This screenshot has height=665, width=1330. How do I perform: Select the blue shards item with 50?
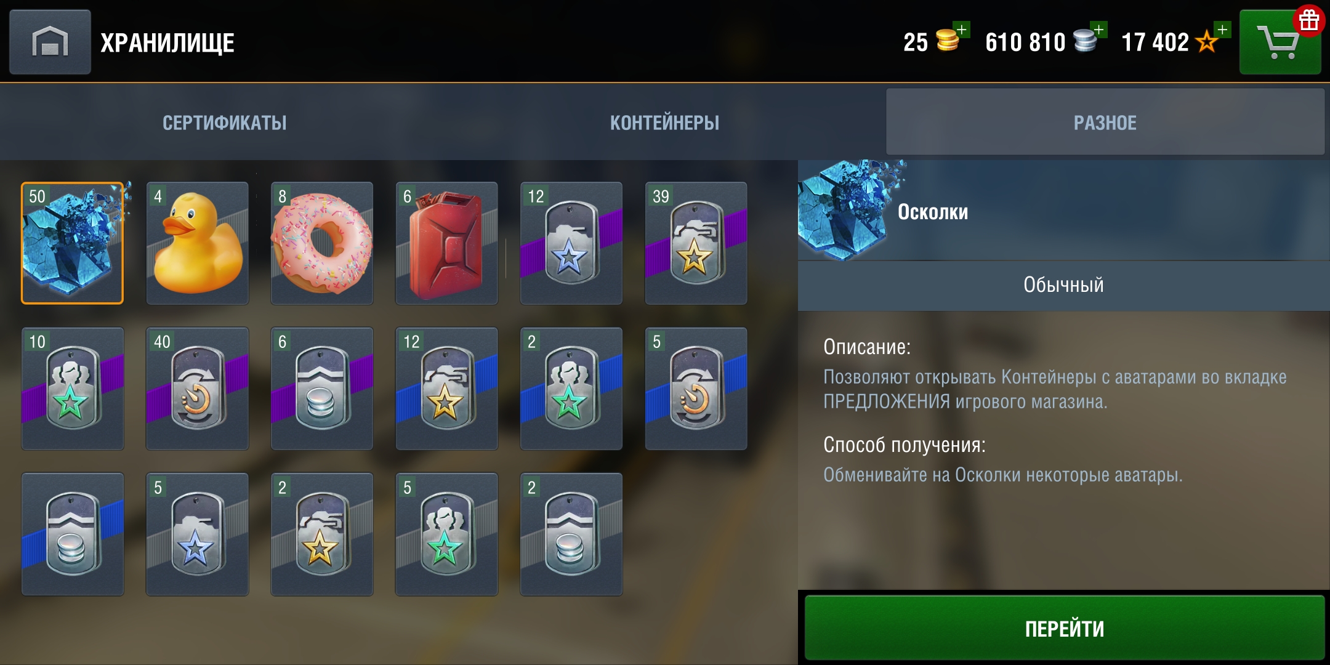(x=73, y=243)
